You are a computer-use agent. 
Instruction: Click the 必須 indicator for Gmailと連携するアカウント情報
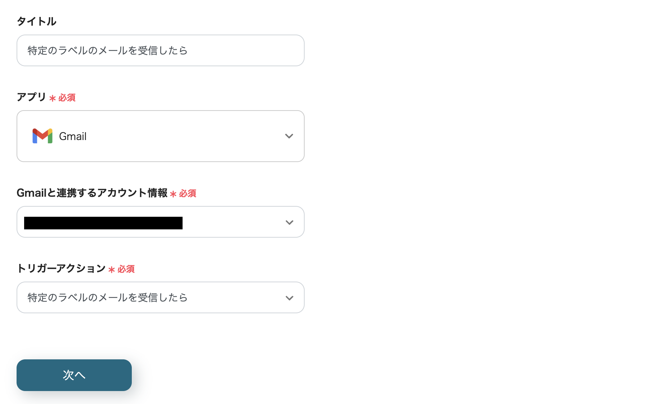[188, 194]
